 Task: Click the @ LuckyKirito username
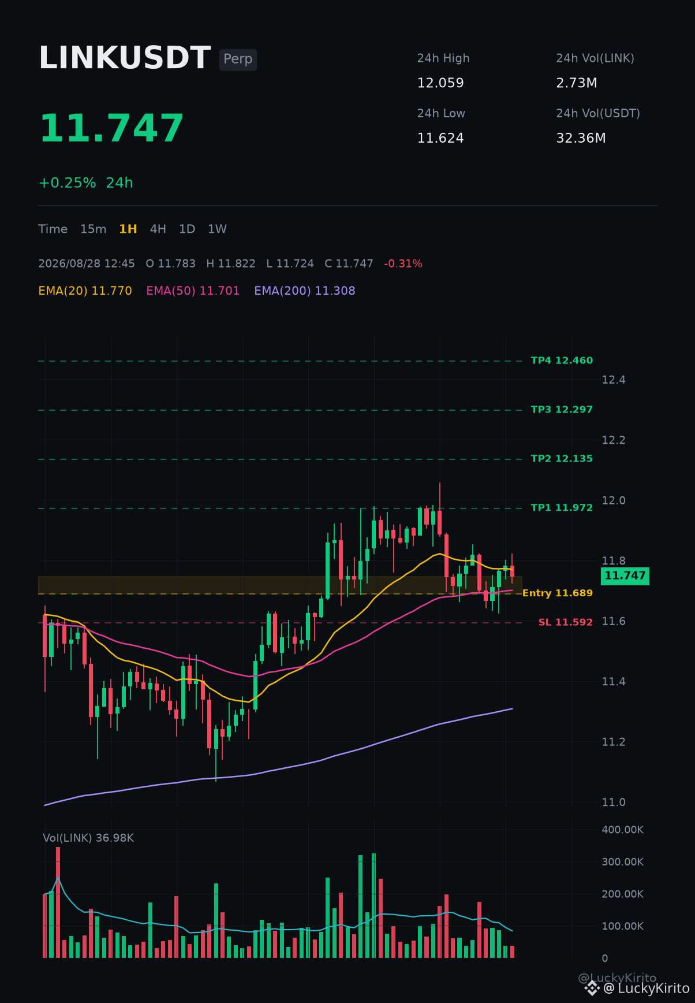(647, 989)
